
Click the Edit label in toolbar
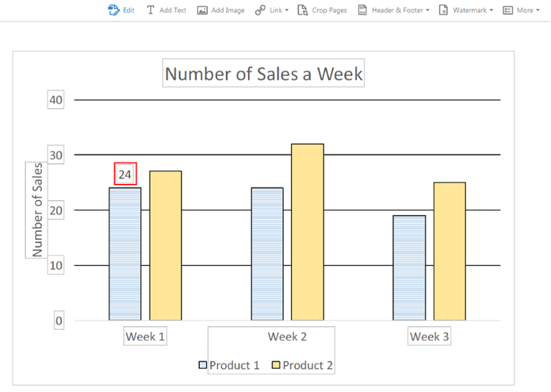129,10
